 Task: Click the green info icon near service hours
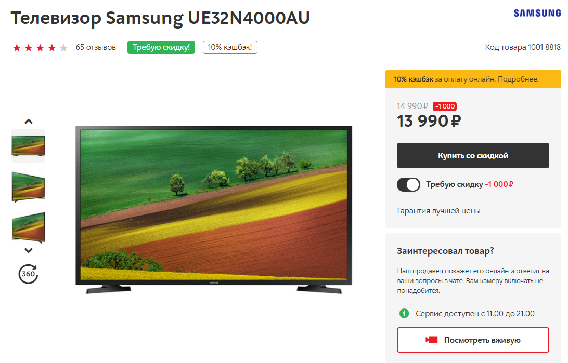tap(404, 314)
